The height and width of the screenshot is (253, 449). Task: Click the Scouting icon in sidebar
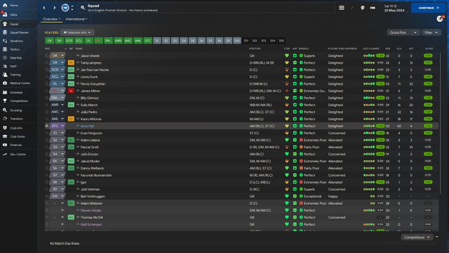coord(5,110)
